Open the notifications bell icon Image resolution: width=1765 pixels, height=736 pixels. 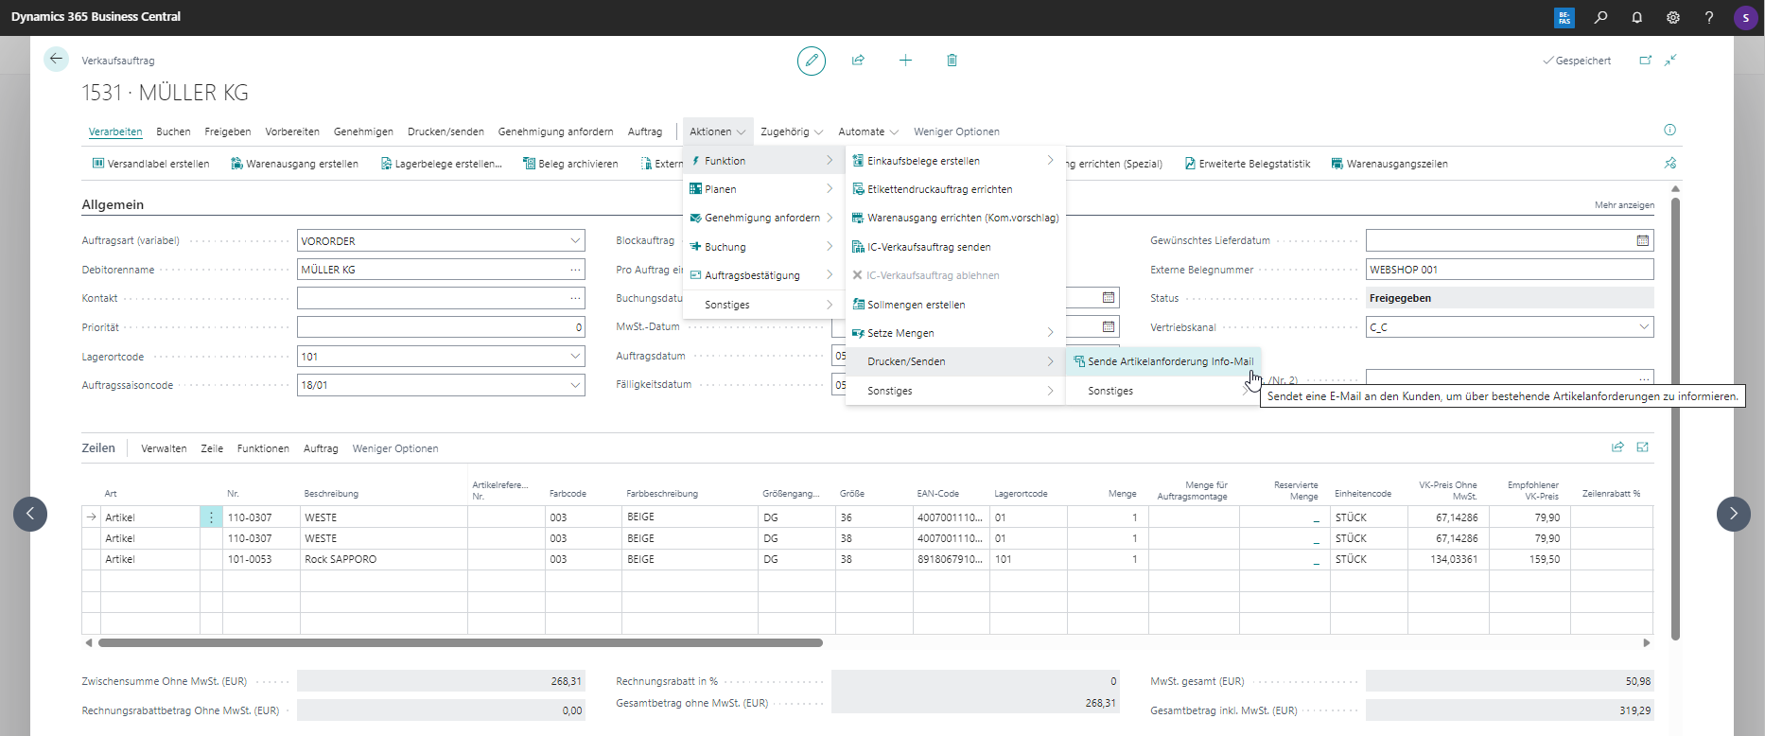pos(1636,17)
